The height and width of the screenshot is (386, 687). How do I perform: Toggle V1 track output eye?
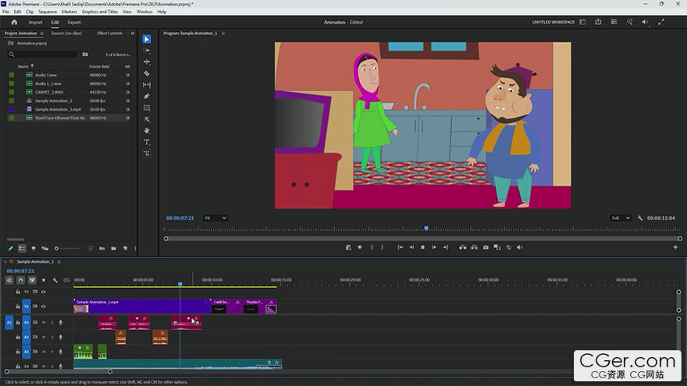pos(44,306)
